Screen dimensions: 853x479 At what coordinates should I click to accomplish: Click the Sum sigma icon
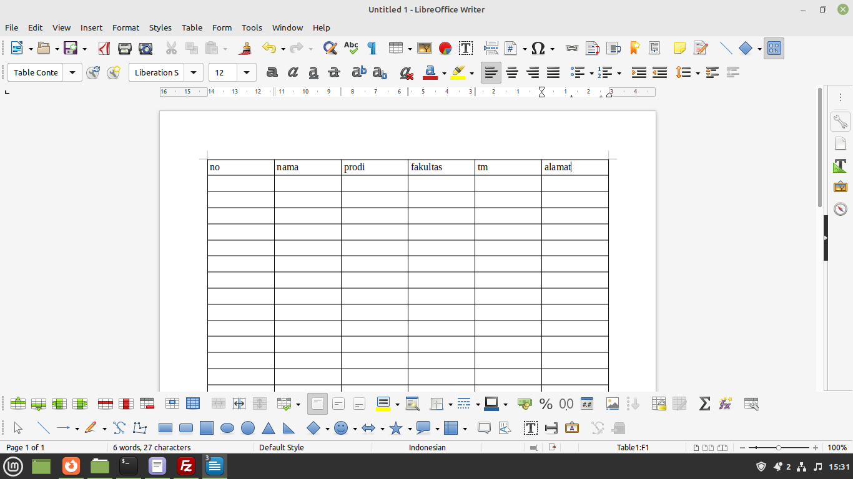pyautogui.click(x=704, y=404)
